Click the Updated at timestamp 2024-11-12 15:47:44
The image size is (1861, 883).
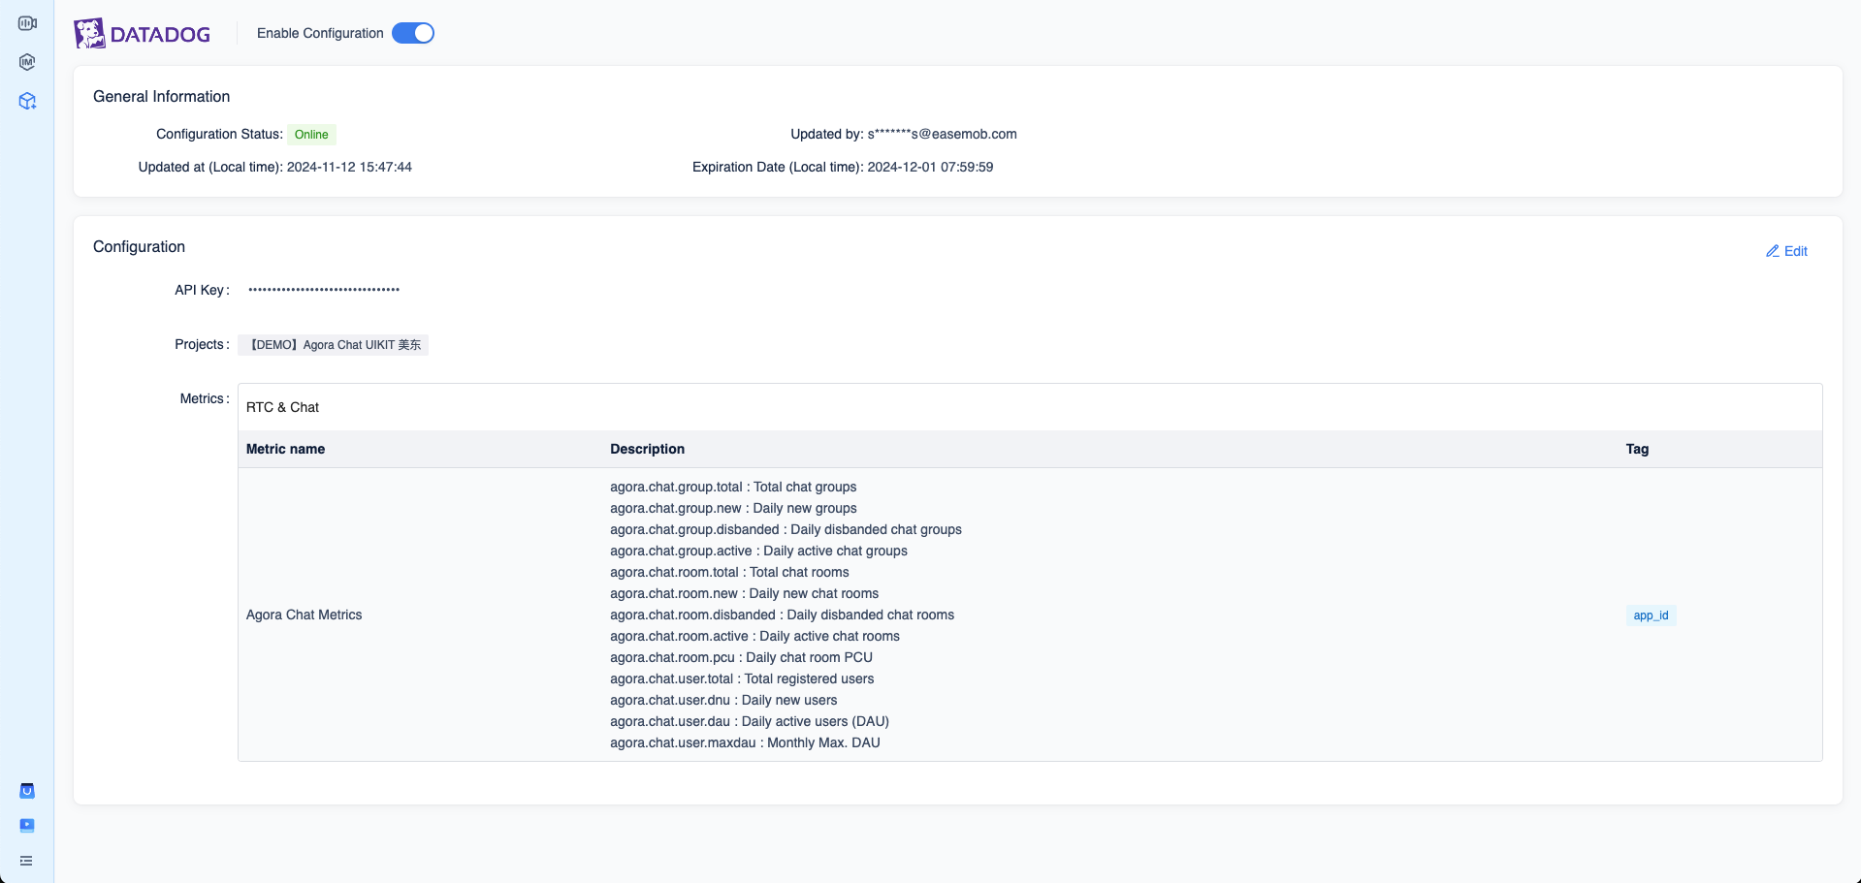coord(349,167)
